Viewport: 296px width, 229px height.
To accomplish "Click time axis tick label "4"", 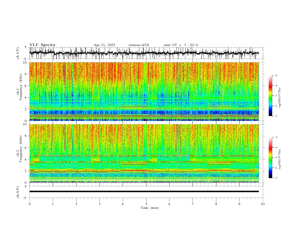I will pyautogui.click(x=123, y=204).
